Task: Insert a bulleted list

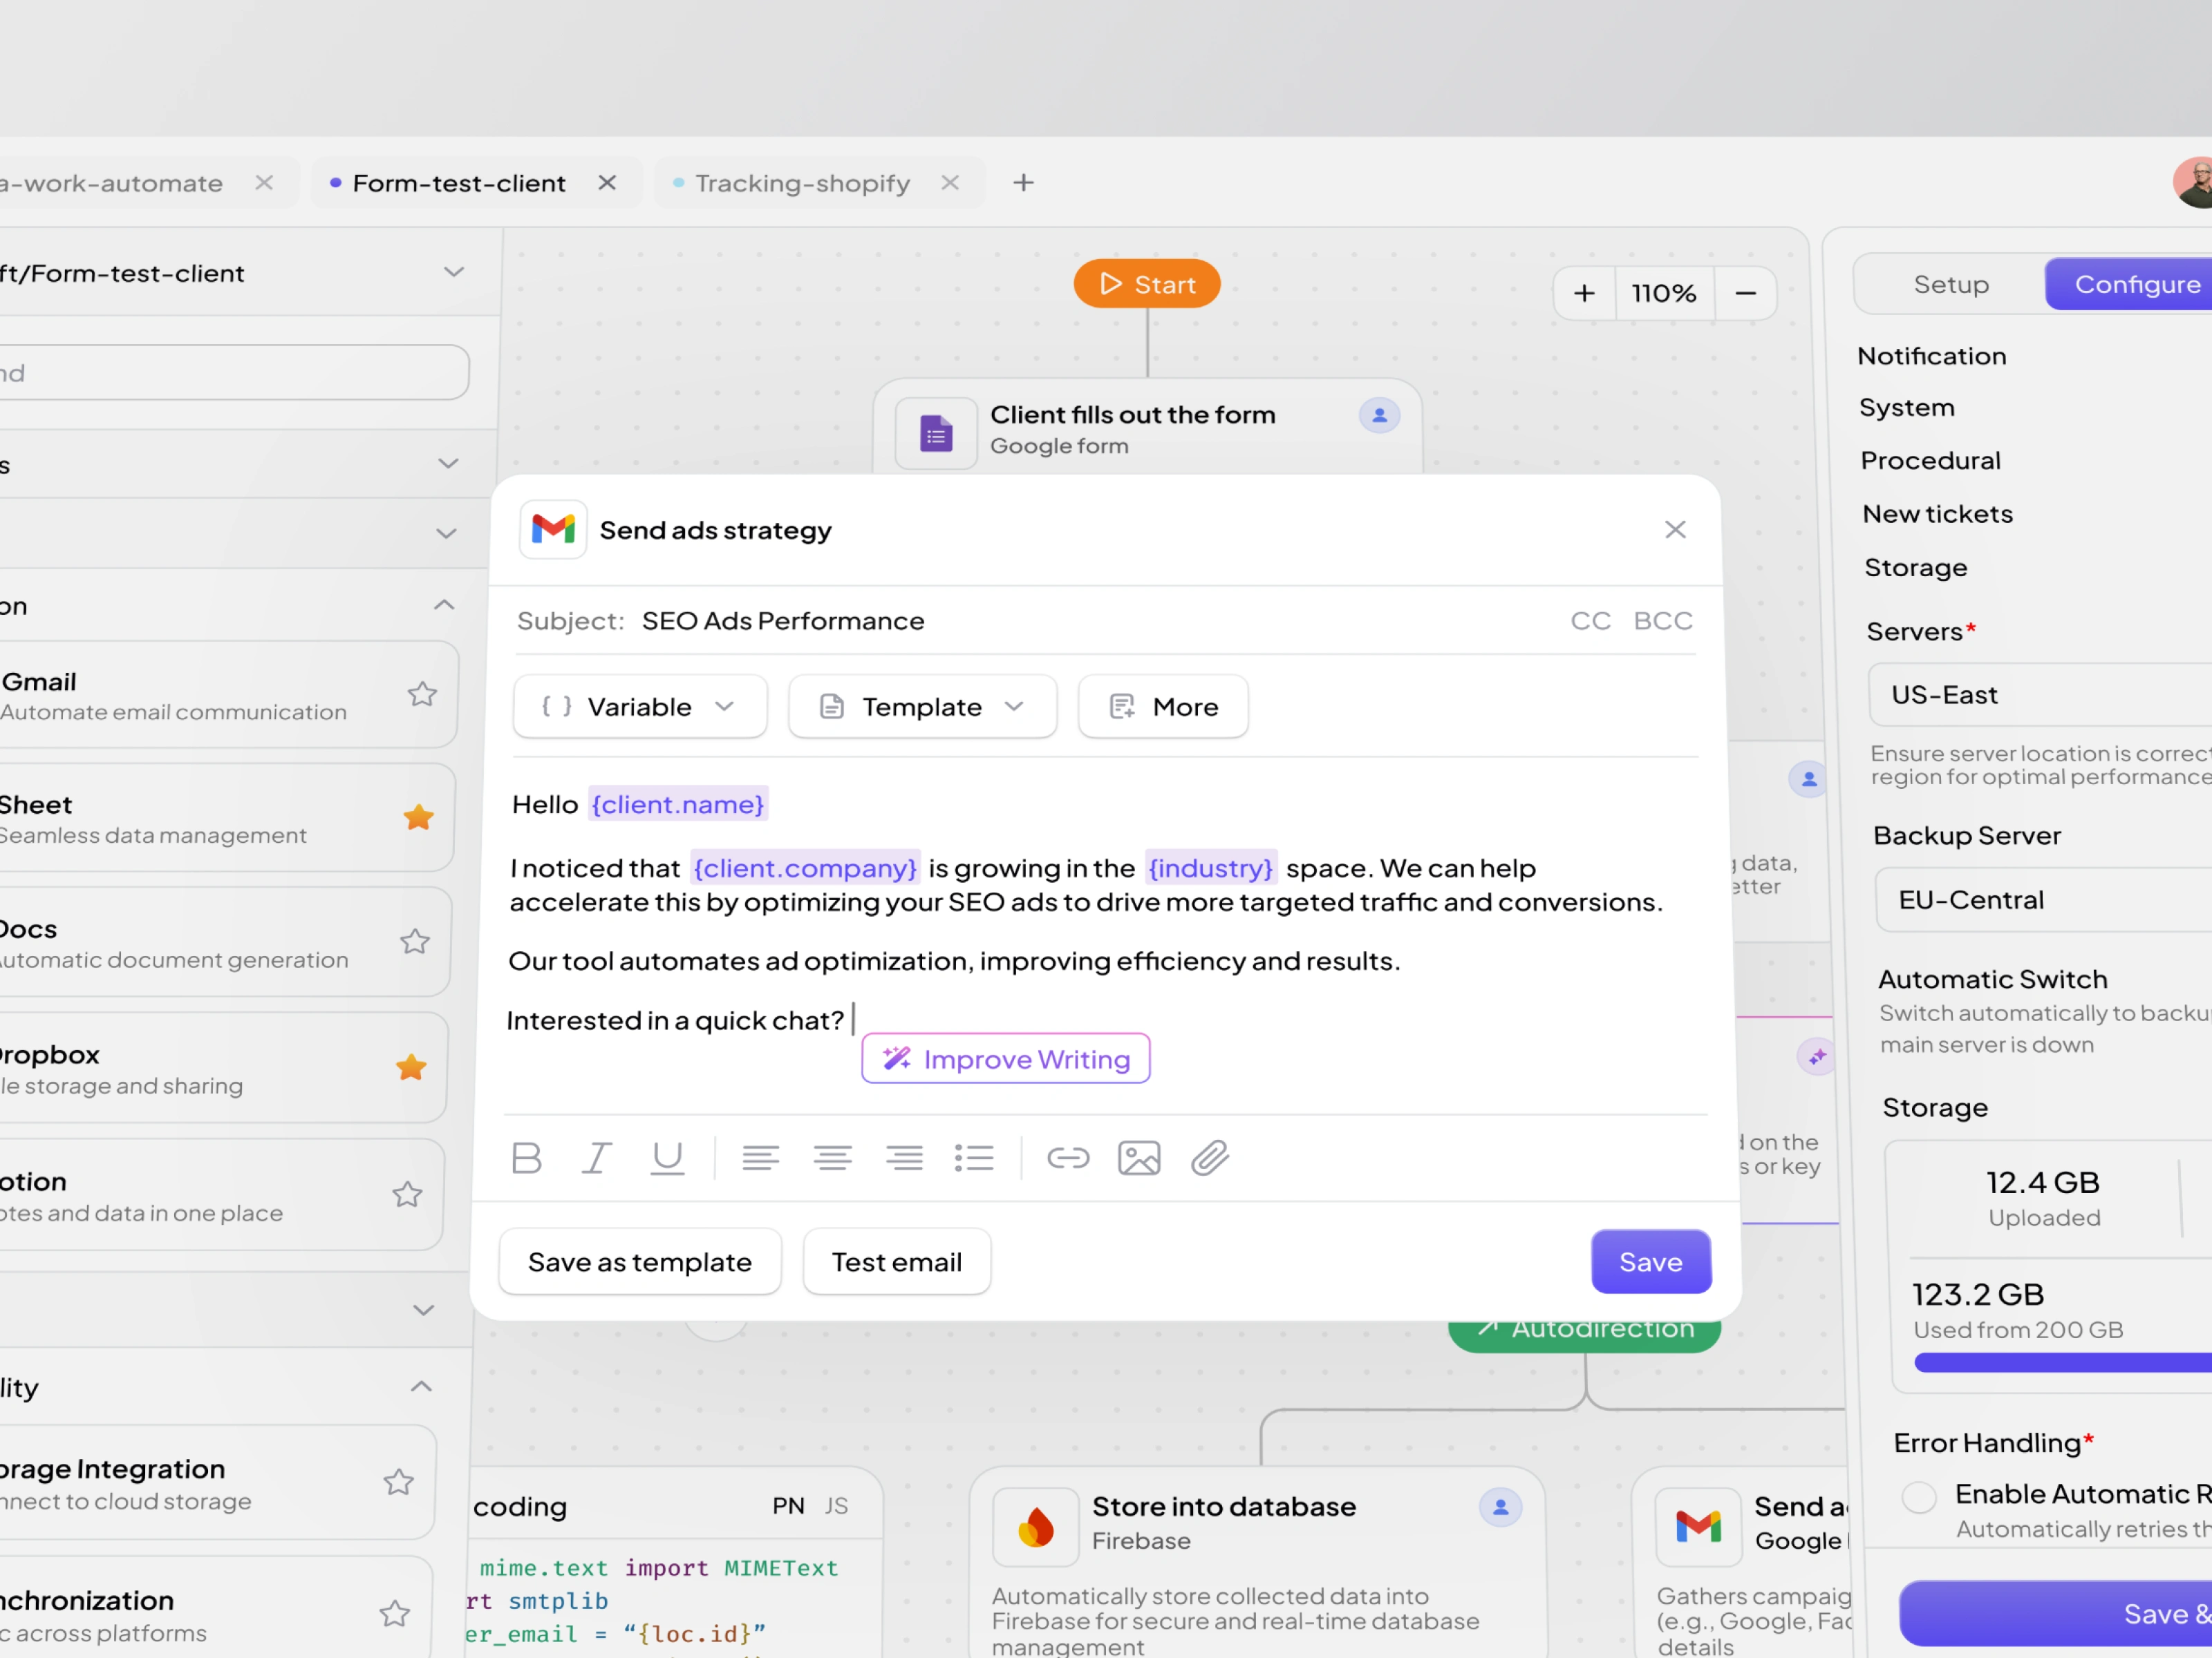Action: [974, 1157]
